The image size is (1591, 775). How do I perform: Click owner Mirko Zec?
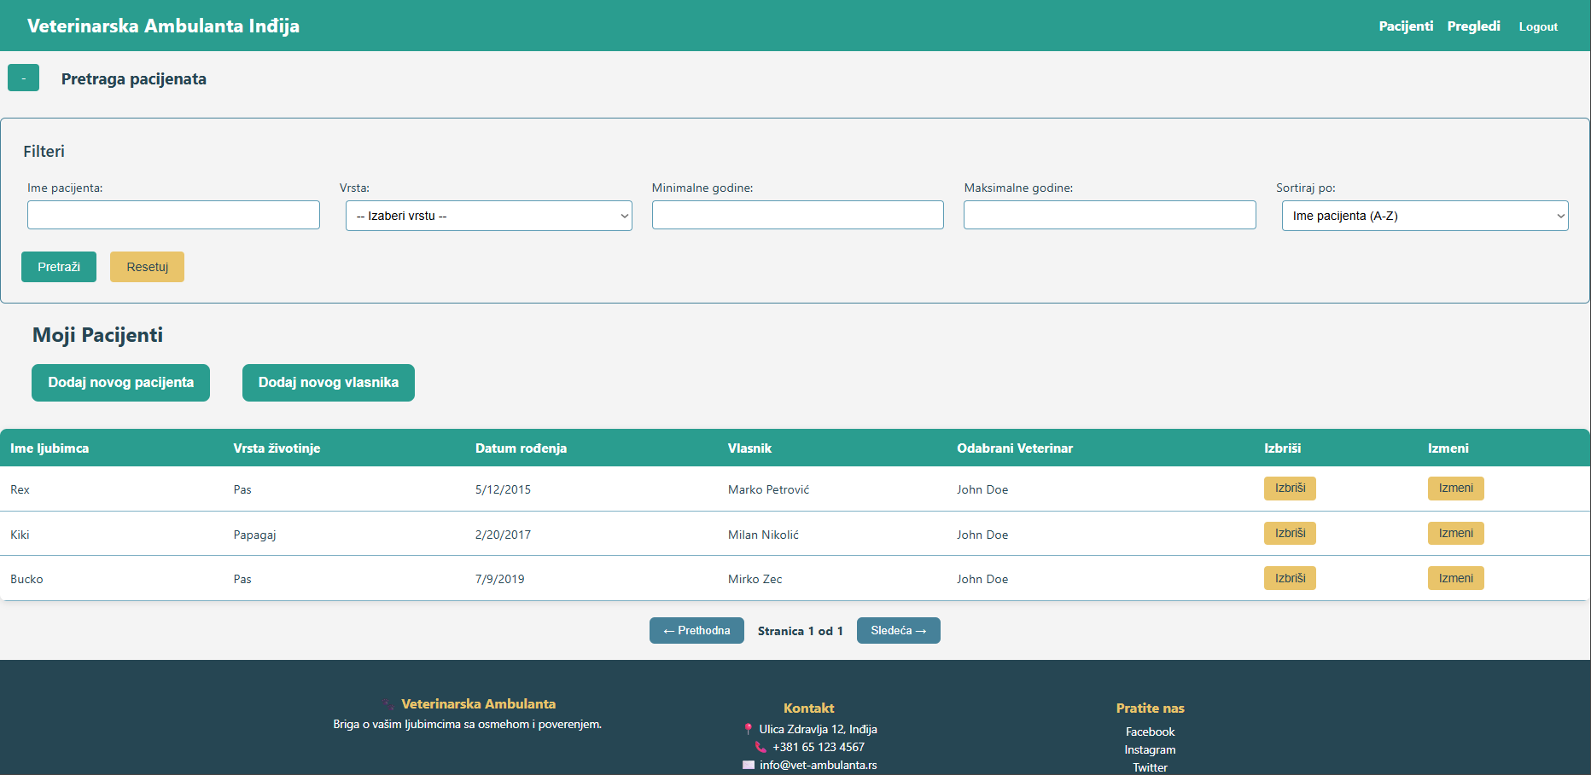[755, 580]
